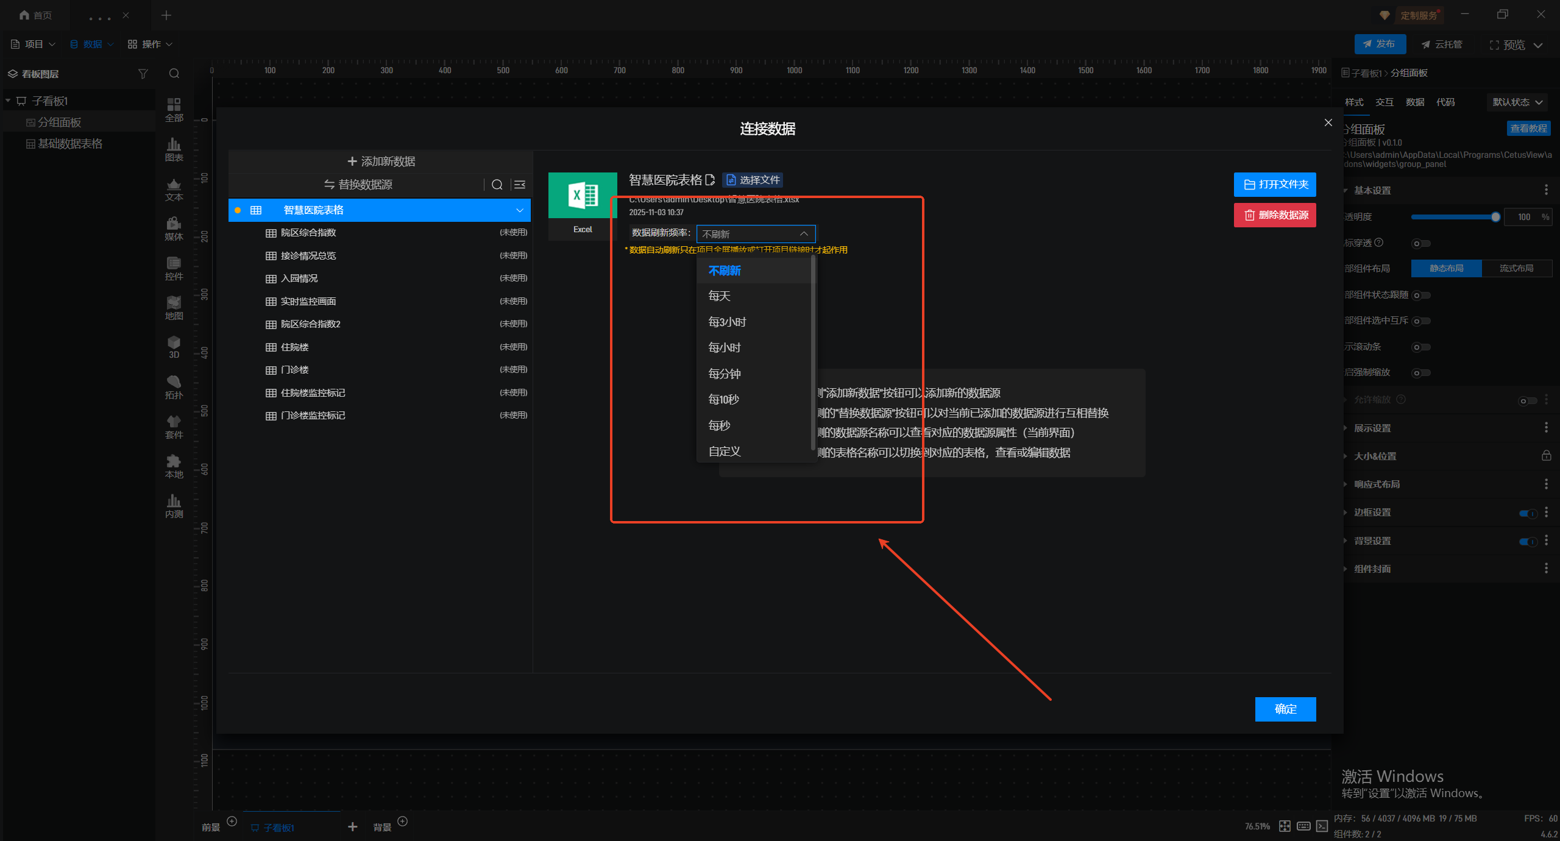Click the 图表 chart icon in sidebar

pyautogui.click(x=174, y=149)
